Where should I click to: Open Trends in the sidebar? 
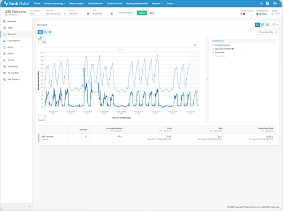pyautogui.click(x=11, y=60)
